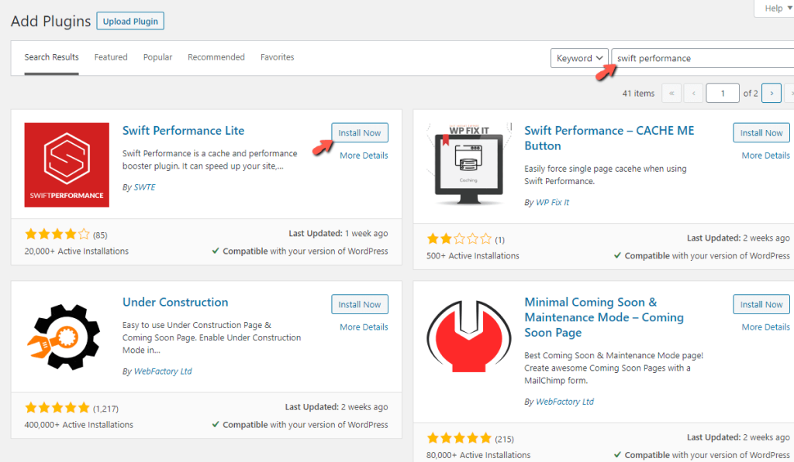The width and height of the screenshot is (794, 462).
Task: Switch to the Featured tab
Action: pos(111,57)
